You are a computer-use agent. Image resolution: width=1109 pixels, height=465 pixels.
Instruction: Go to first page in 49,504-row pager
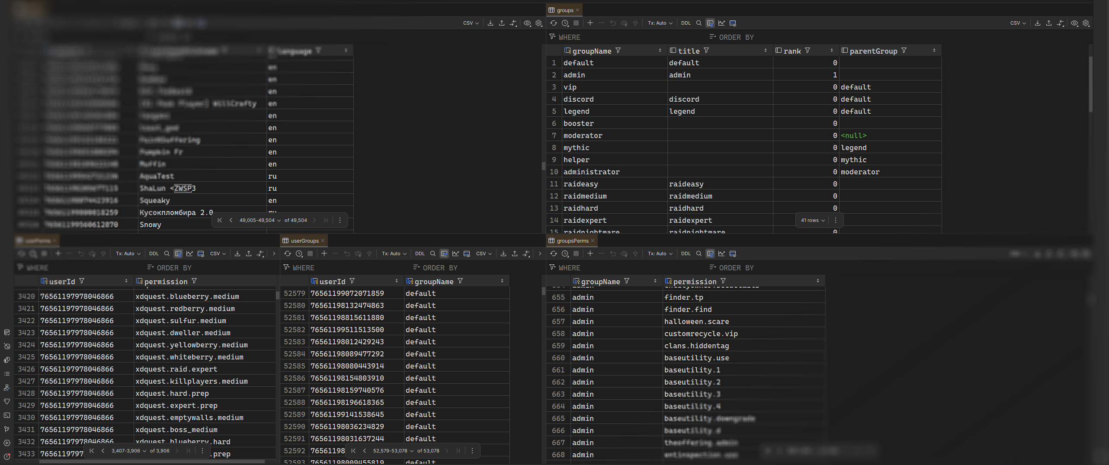coord(220,220)
